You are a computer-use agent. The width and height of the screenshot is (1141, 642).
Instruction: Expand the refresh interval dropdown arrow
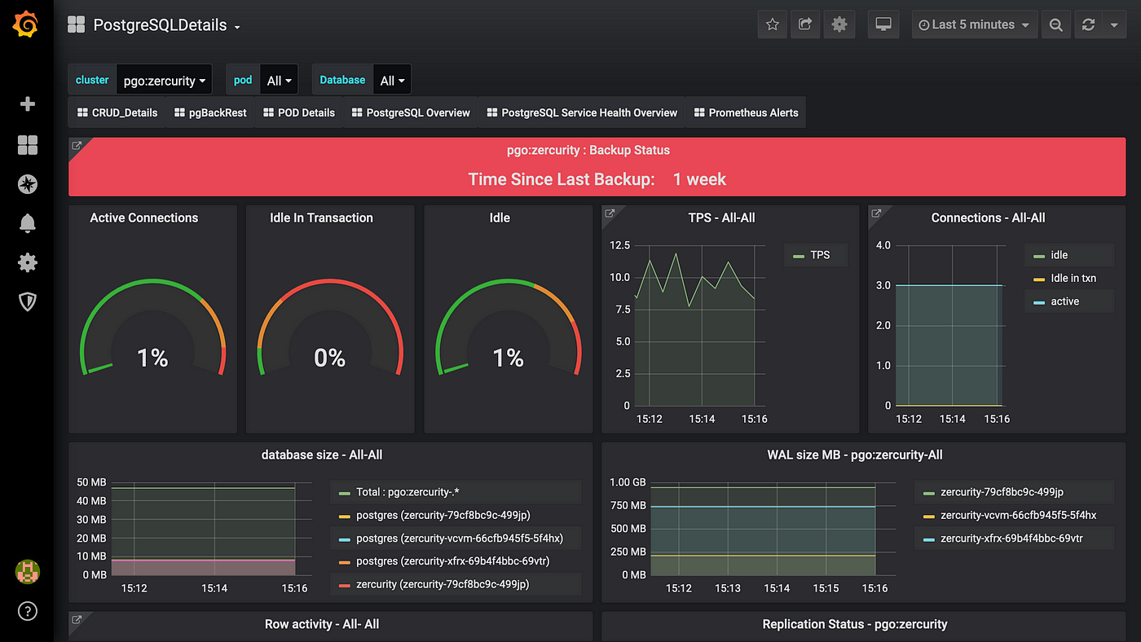[1114, 24]
